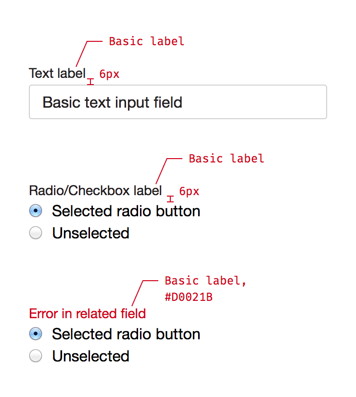The image size is (356, 397).
Task: Click "Unselected" text in the error group
Action: point(90,356)
